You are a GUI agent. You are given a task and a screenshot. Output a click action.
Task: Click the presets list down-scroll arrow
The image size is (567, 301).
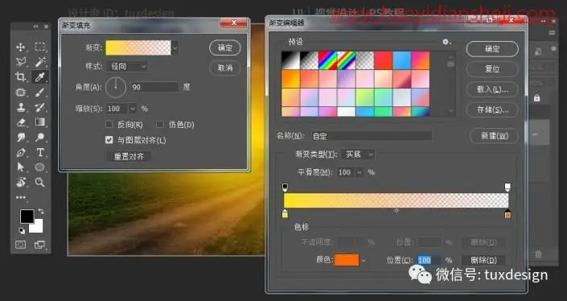450,111
